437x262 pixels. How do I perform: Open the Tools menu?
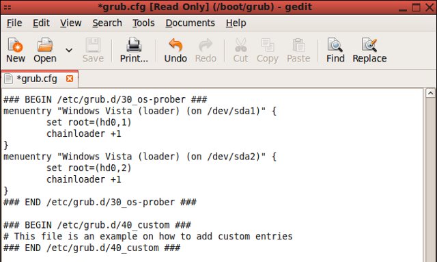pos(143,23)
